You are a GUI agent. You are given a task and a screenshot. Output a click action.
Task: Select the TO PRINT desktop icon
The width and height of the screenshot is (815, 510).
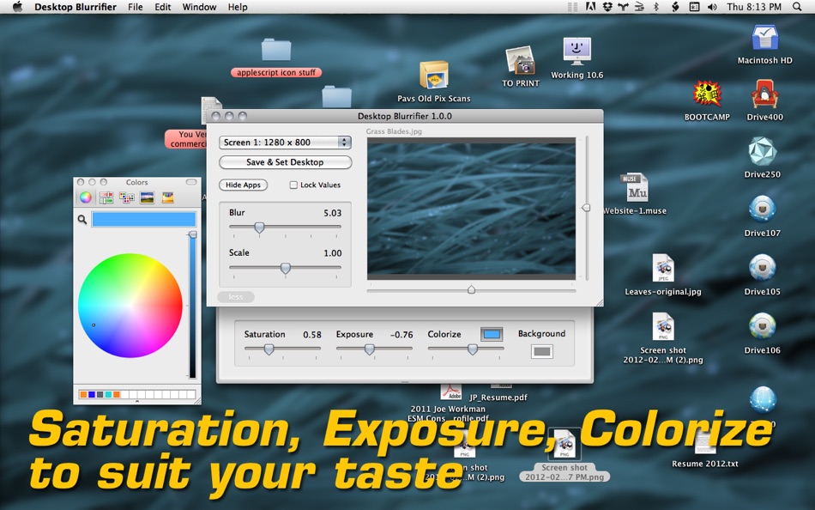[520, 60]
